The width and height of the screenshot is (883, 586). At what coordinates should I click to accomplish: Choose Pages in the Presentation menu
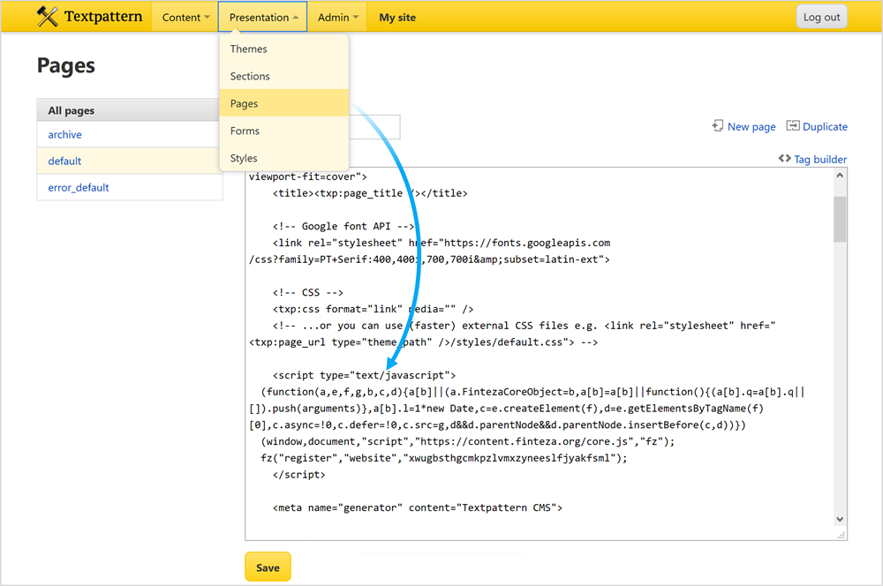[245, 103]
